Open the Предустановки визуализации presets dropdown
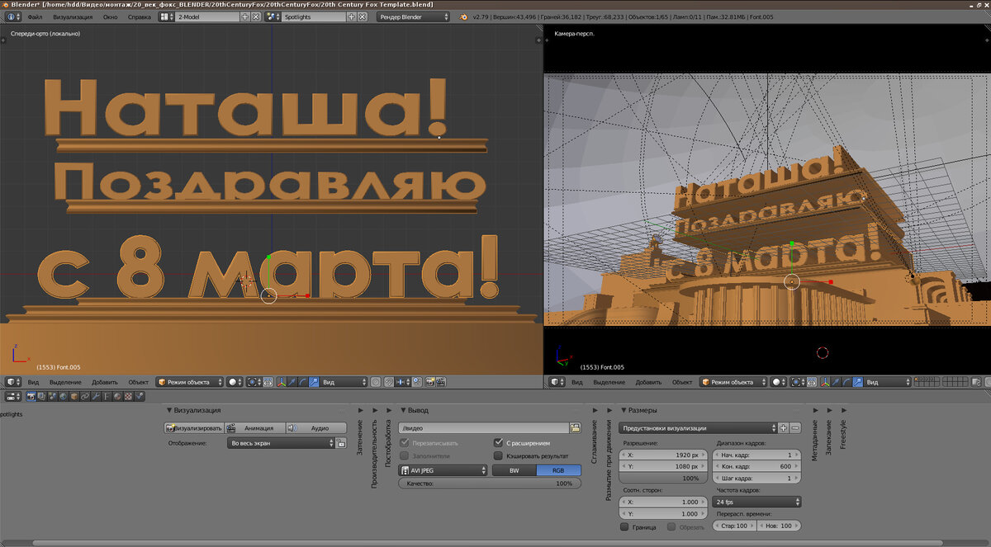Image resolution: width=991 pixels, height=547 pixels. click(698, 428)
